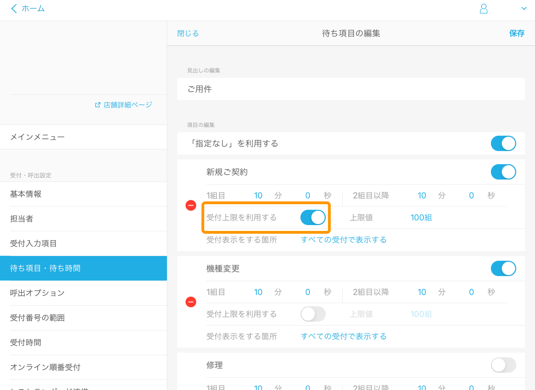This screenshot has height=390, width=535.
Task: Enable the 修理 item switch
Action: 503,365
